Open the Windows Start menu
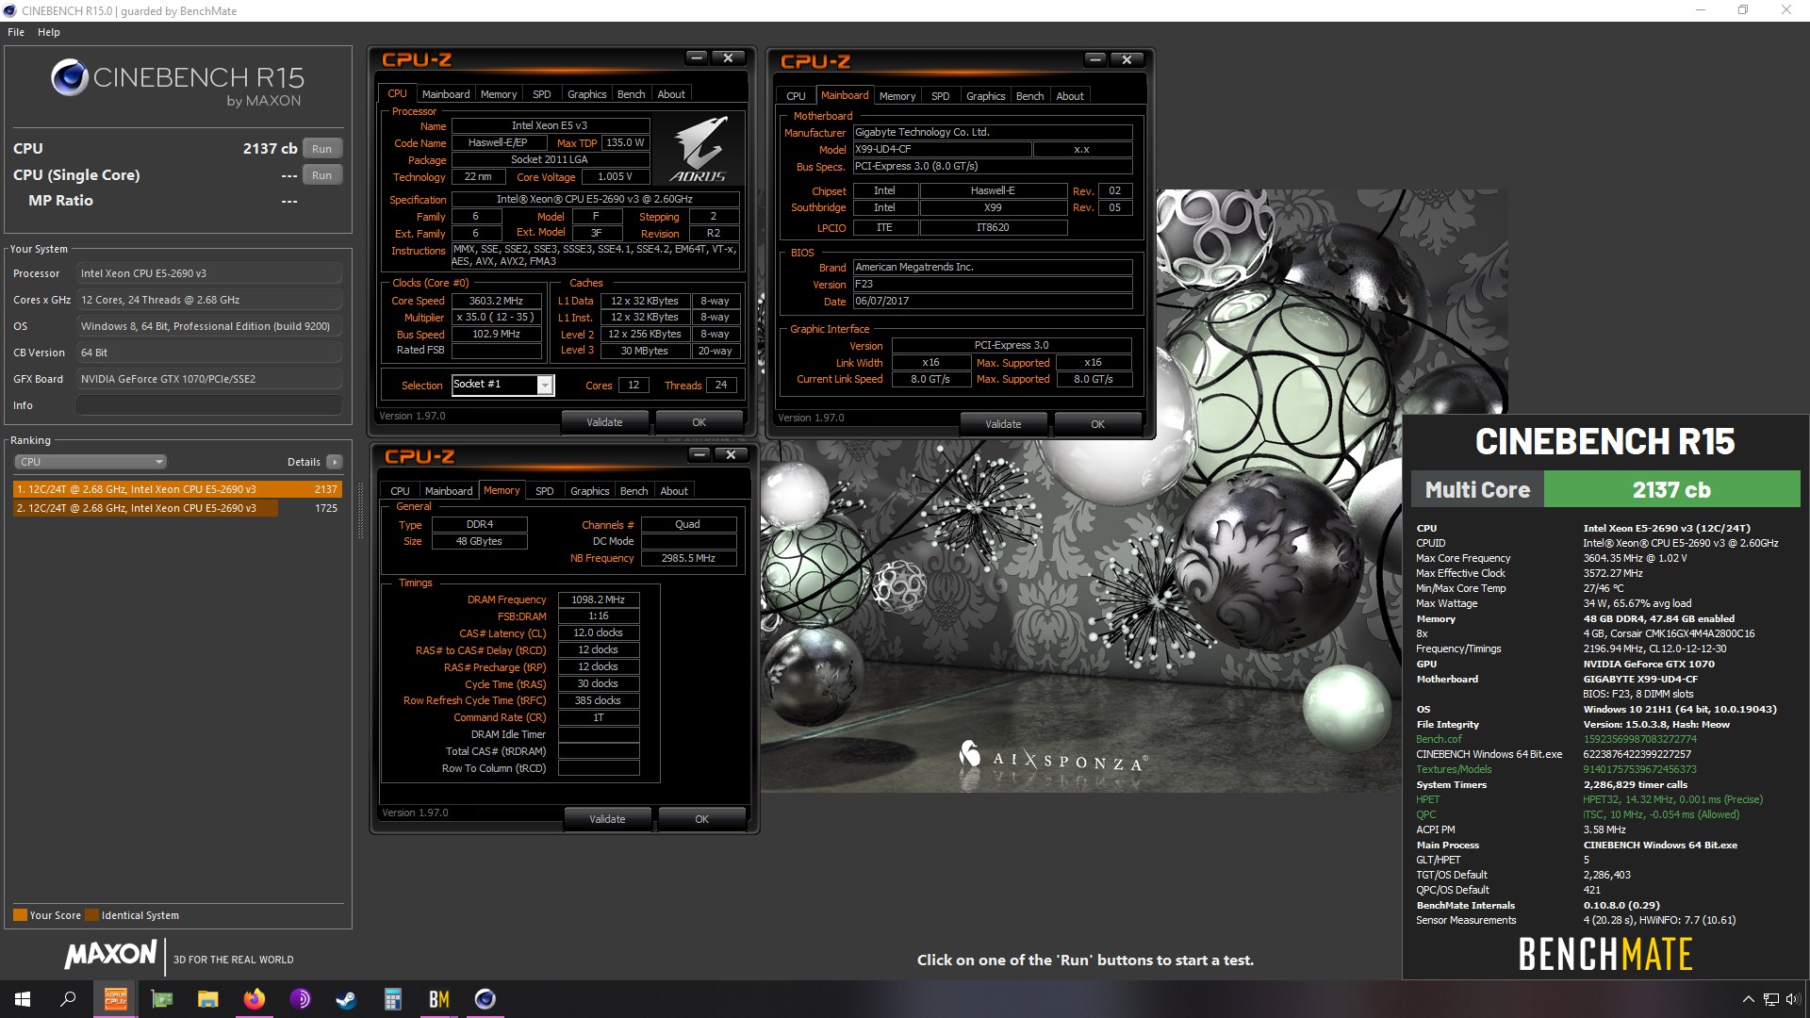This screenshot has width=1810, height=1018. click(x=23, y=999)
